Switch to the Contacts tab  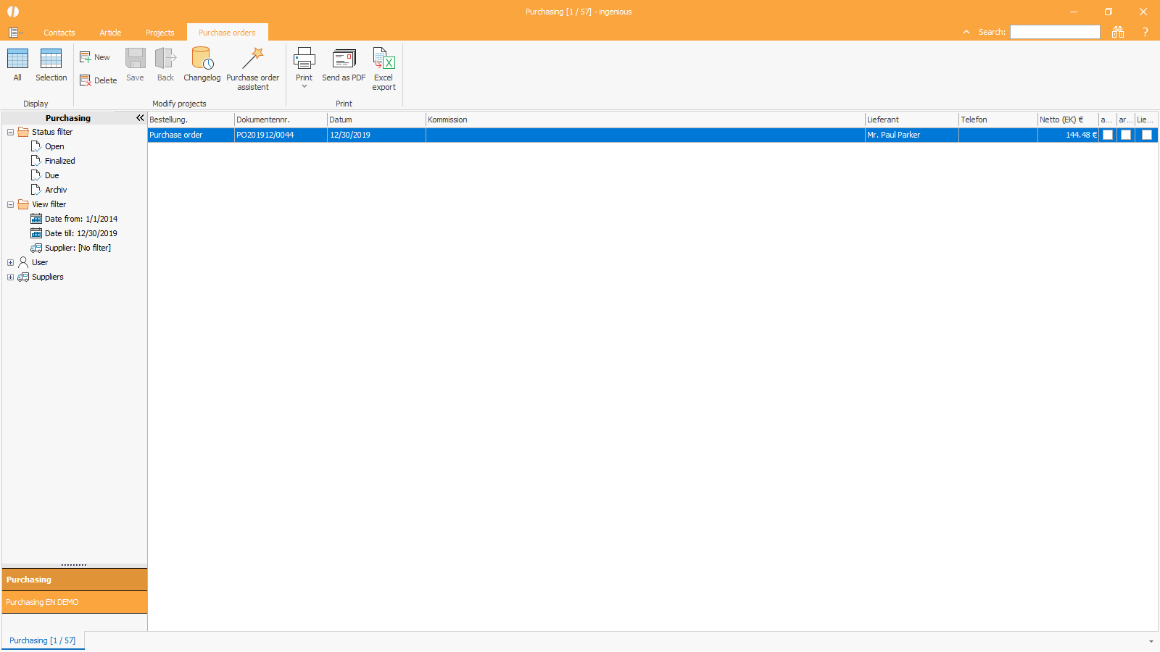pos(59,33)
